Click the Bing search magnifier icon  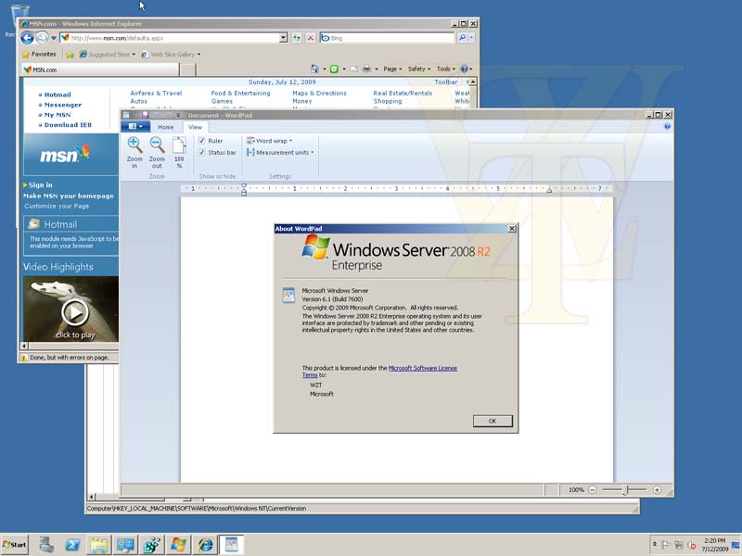point(462,38)
